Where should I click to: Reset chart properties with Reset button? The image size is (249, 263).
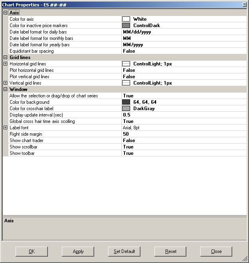click(x=170, y=251)
